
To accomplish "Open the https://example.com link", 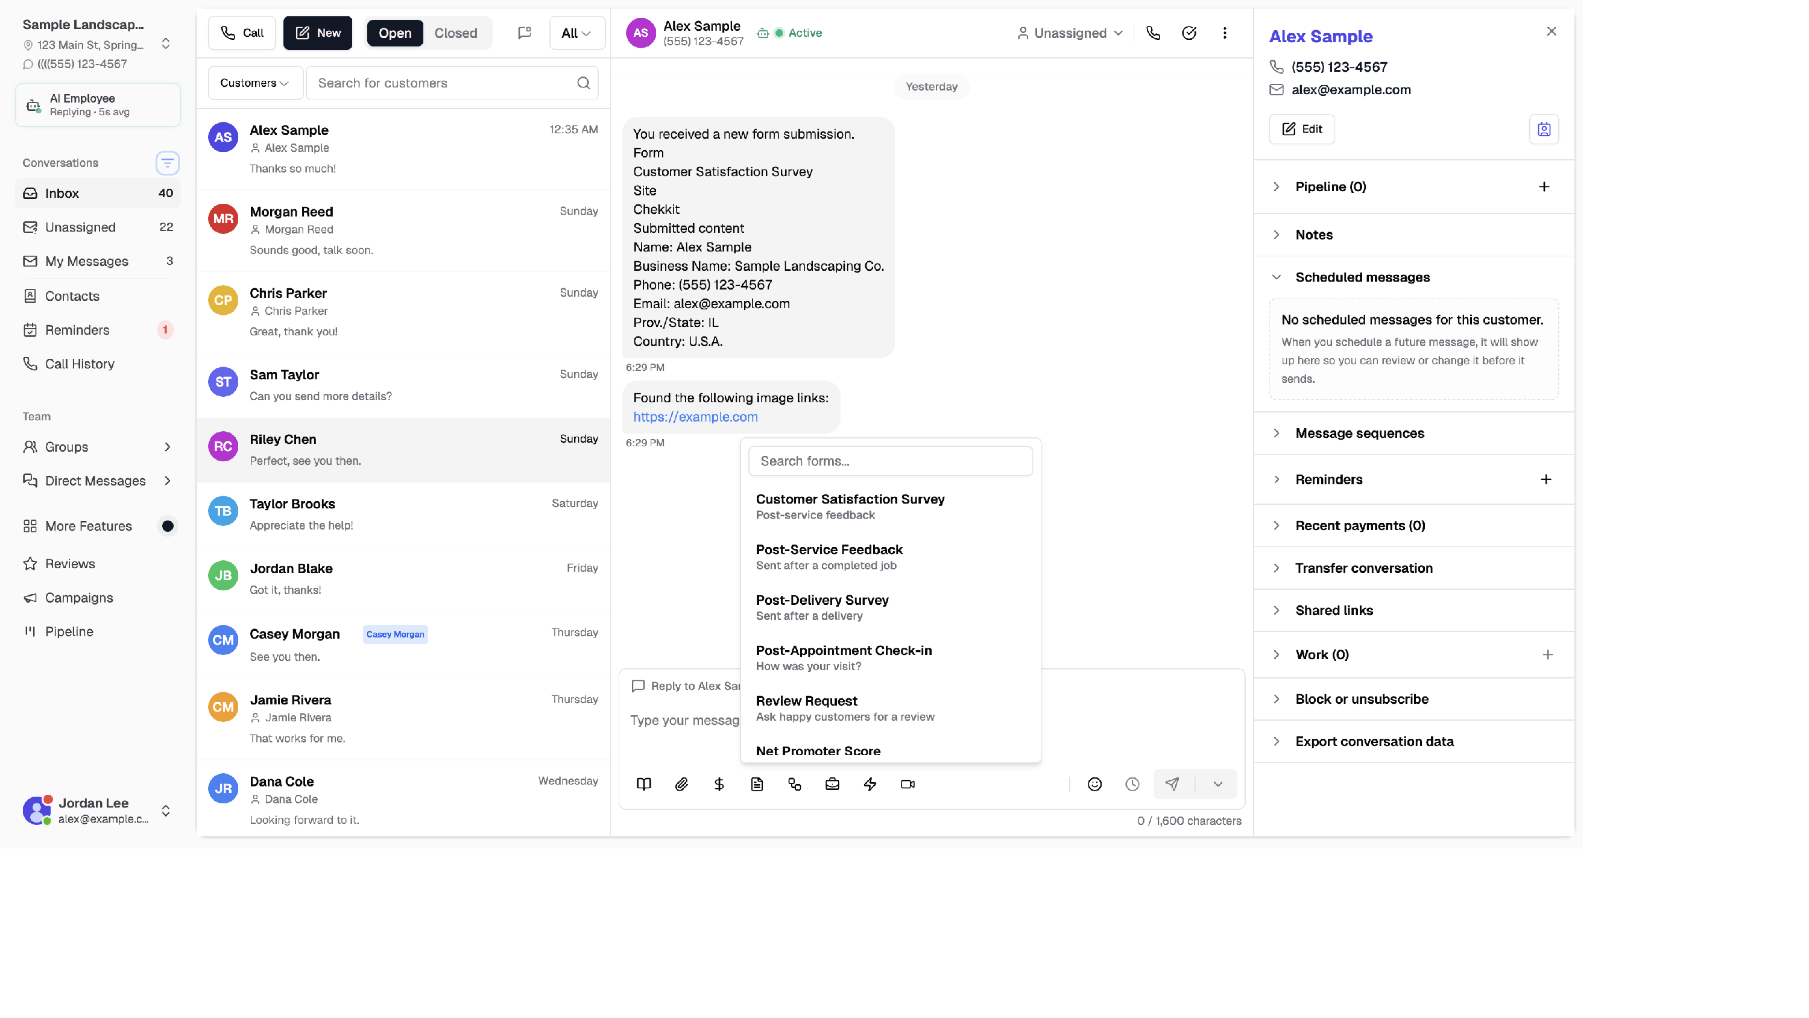I will pos(695,417).
